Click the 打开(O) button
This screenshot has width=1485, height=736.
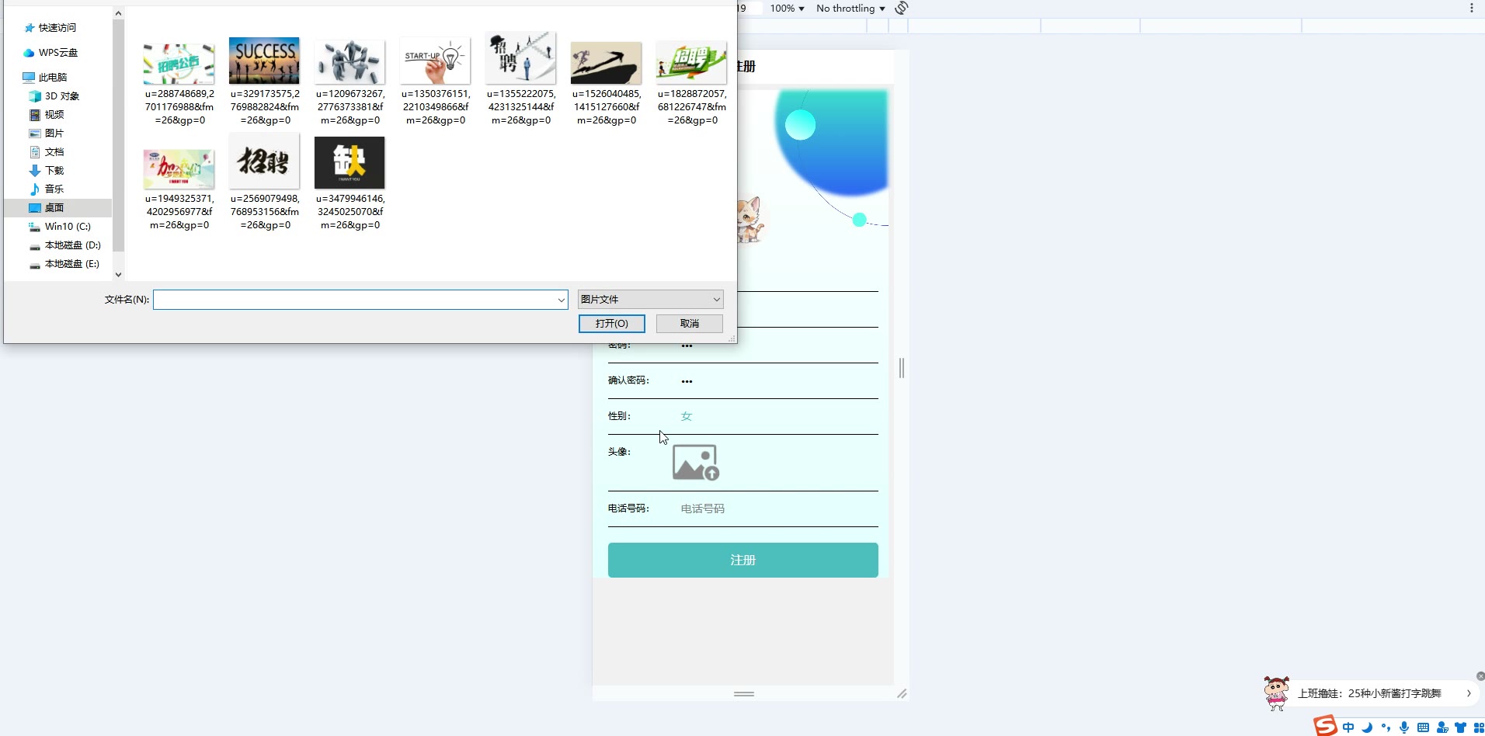click(612, 324)
